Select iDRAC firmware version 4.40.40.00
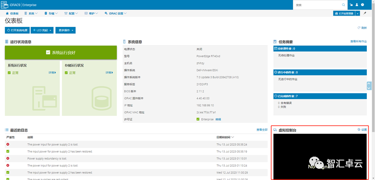This screenshot has height=180, width=375. tap(203, 98)
